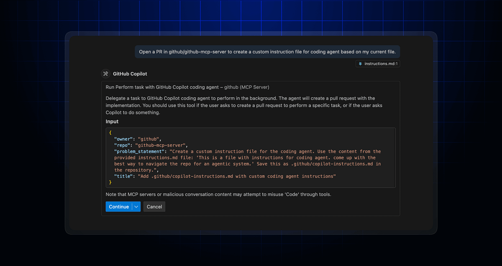Select the "owner": "github" line
Viewport: 502px width, 266px height.
click(x=138, y=139)
